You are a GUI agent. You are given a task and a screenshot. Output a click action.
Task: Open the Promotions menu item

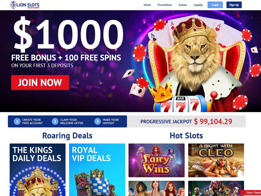click(165, 5)
